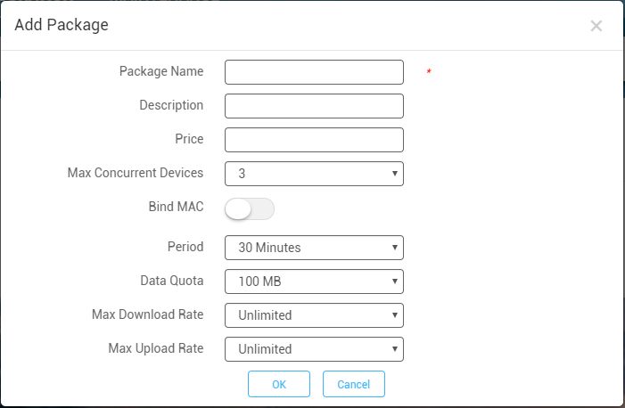The width and height of the screenshot is (625, 408).
Task: Click into the Description input box
Action: point(314,106)
